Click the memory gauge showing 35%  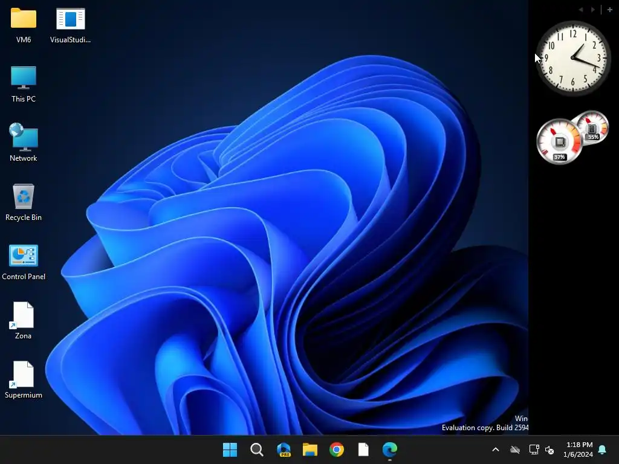point(592,128)
